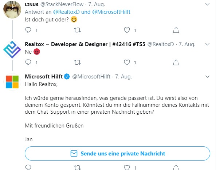This screenshot has width=220, height=170.
Task: Click "Sende uns eine private Nachricht" button
Action: pos(117,154)
